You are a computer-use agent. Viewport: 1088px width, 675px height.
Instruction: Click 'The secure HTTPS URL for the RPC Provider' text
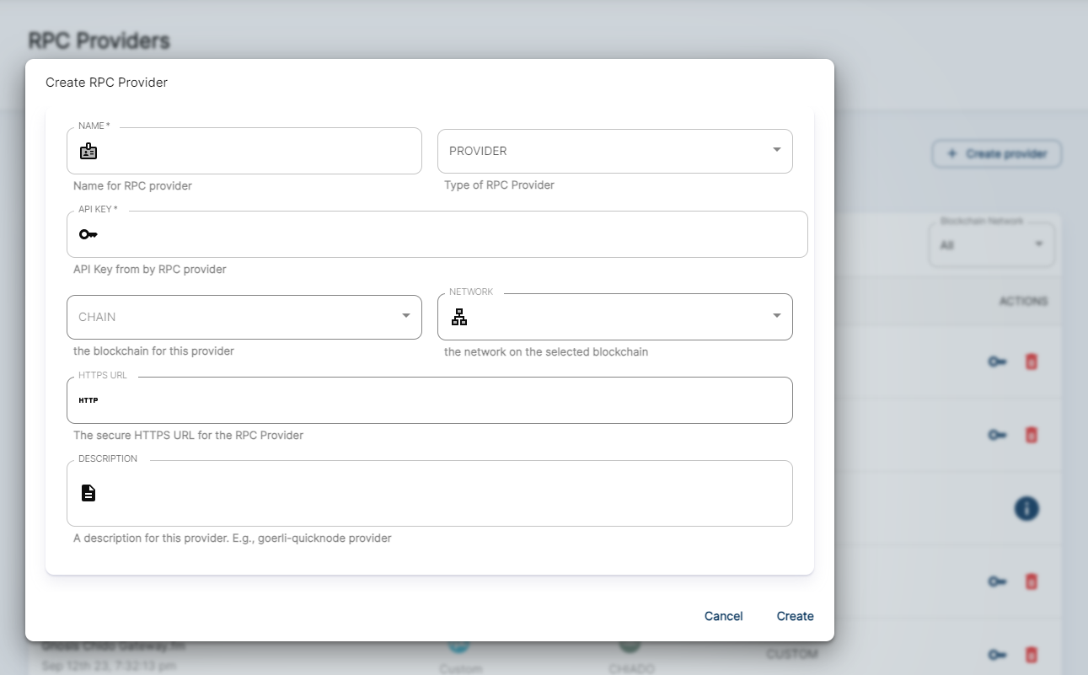coord(189,436)
